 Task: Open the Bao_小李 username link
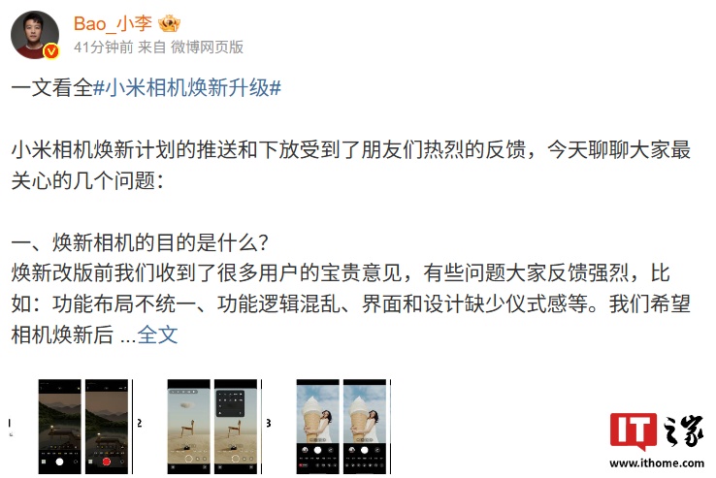tap(113, 23)
